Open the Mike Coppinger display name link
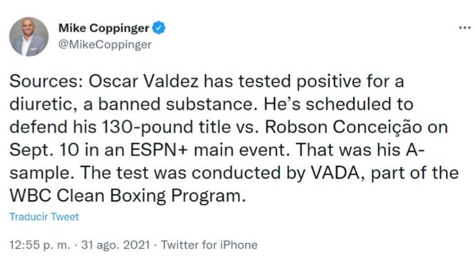The height and width of the screenshot is (267, 475). 103,28
